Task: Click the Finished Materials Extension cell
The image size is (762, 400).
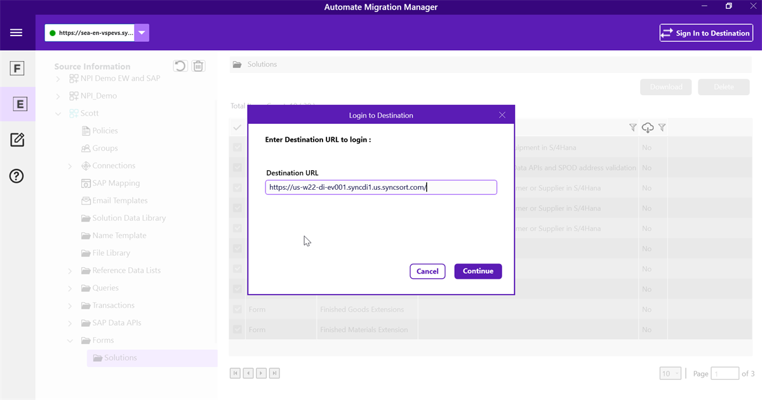Action: (367, 330)
